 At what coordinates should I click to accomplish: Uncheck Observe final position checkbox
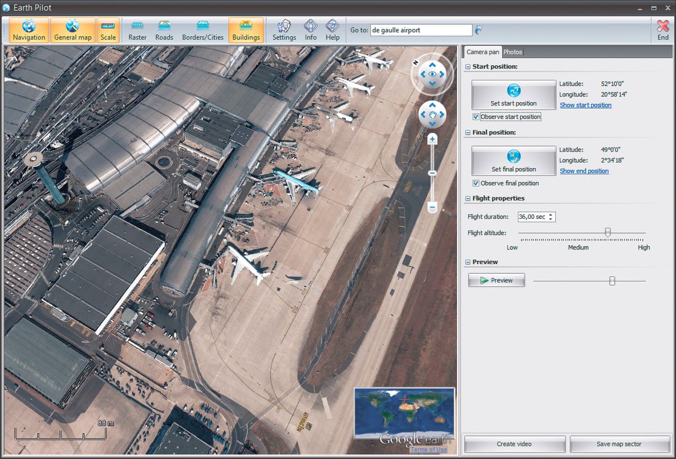click(476, 183)
